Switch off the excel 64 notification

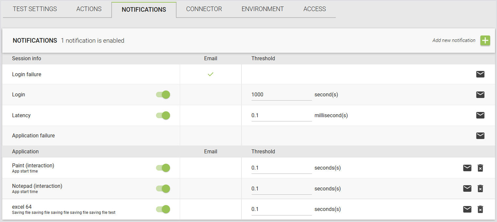coord(163,209)
